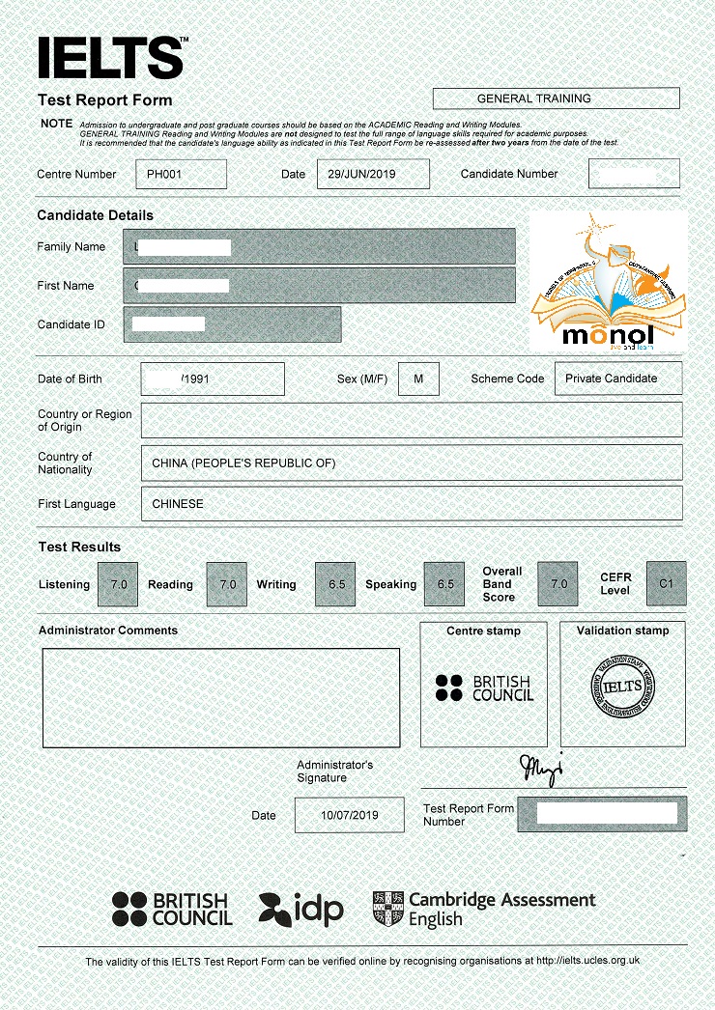Click the administrator's handwritten signature
This screenshot has height=1010, width=715.
pyautogui.click(x=542, y=770)
